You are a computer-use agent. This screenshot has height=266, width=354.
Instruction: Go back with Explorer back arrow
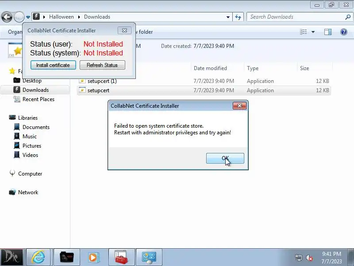(7, 17)
